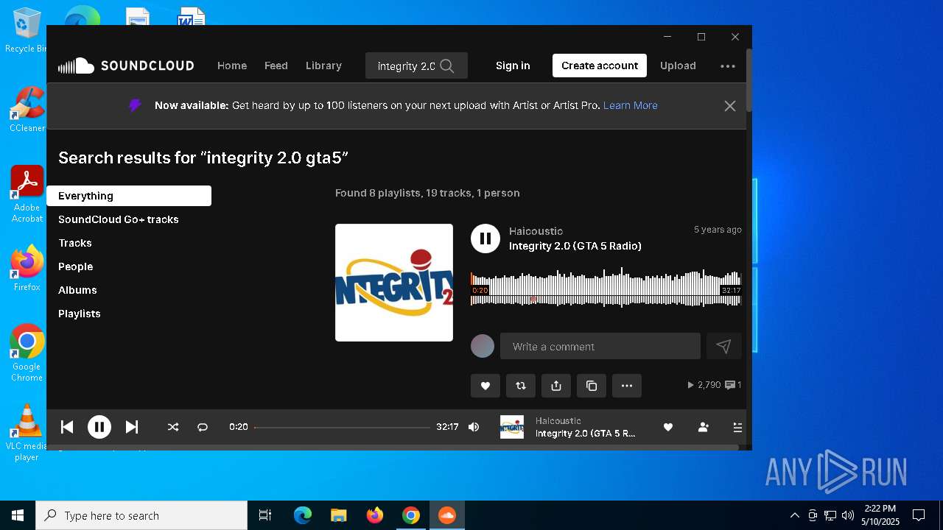
Task: Skip to next track
Action: (x=132, y=427)
